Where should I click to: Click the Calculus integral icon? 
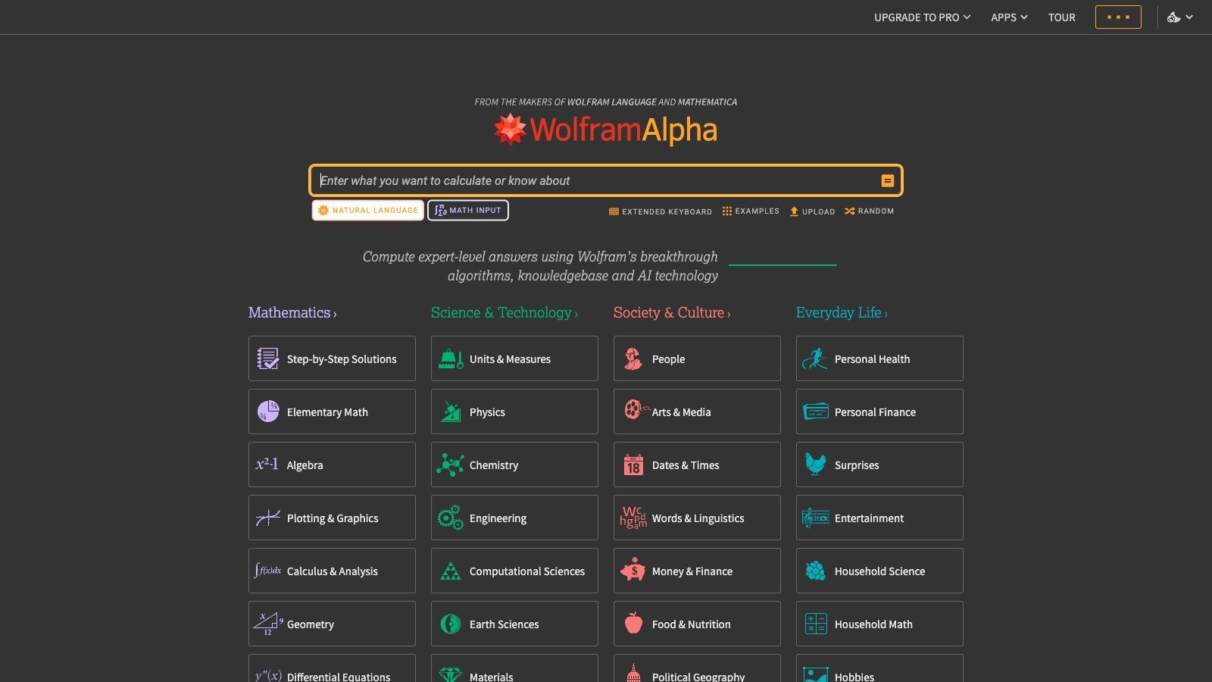[x=267, y=571]
